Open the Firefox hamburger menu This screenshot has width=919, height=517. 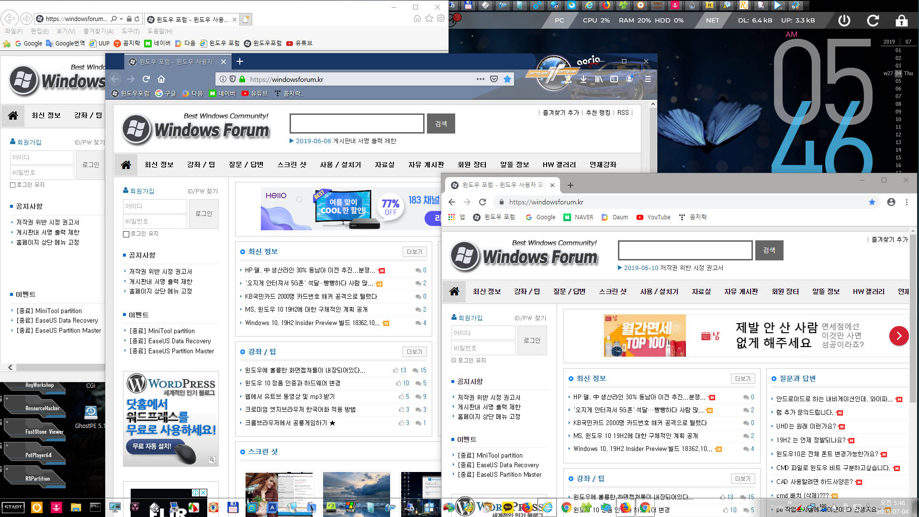click(648, 79)
